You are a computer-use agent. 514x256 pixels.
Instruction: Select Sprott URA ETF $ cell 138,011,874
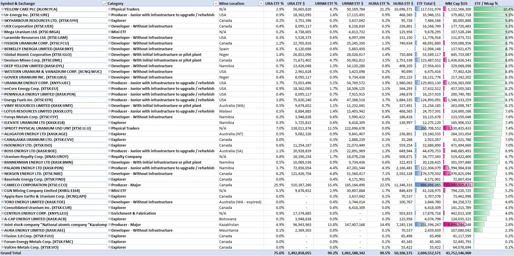[x=299, y=128]
